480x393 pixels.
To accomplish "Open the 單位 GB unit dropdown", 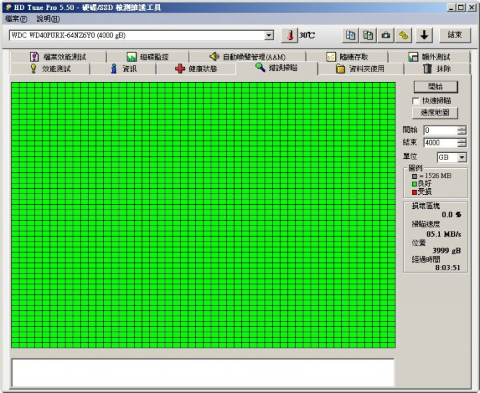I will 452,157.
